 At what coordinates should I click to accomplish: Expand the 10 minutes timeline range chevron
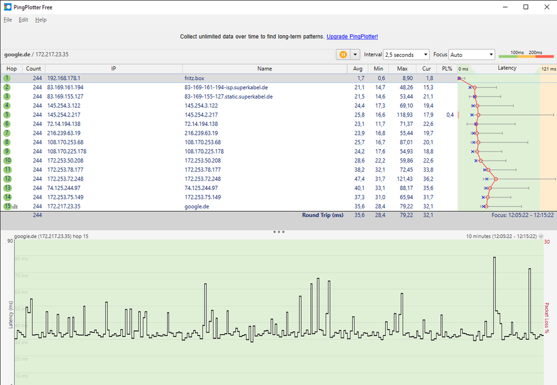[541, 236]
